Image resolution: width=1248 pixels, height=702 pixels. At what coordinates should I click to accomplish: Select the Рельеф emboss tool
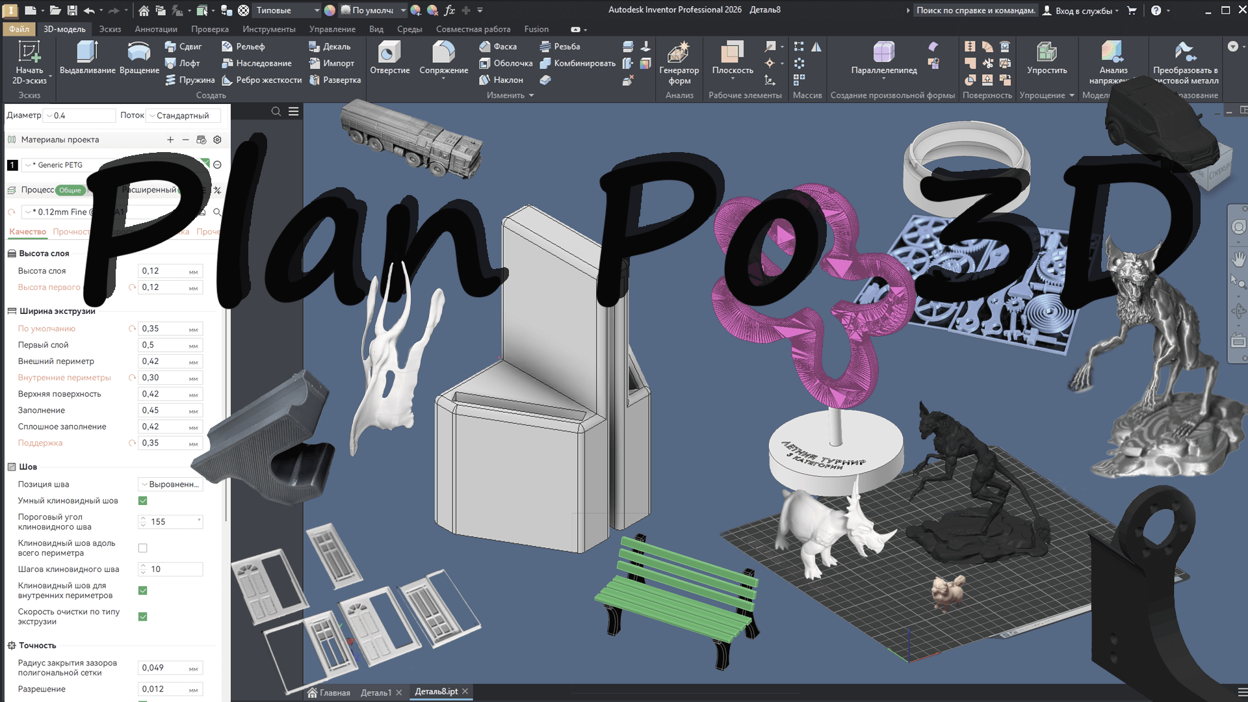pyautogui.click(x=243, y=47)
